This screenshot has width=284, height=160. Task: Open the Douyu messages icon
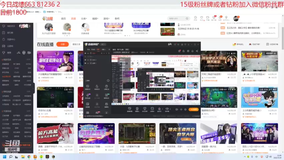tap(220, 18)
